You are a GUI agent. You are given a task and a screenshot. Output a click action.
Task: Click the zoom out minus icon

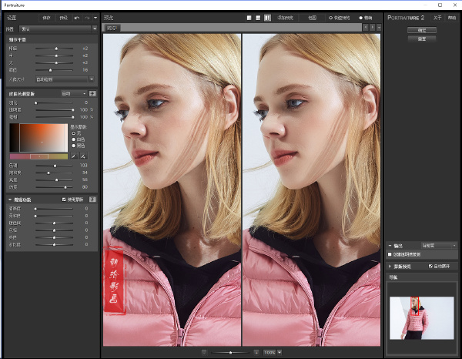tap(204, 352)
